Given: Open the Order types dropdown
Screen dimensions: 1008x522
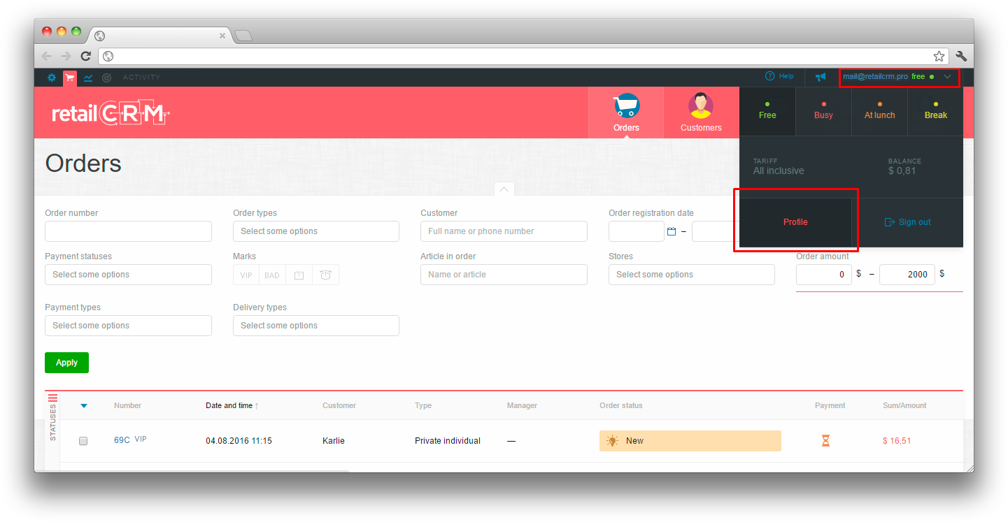Looking at the screenshot, I should [316, 231].
